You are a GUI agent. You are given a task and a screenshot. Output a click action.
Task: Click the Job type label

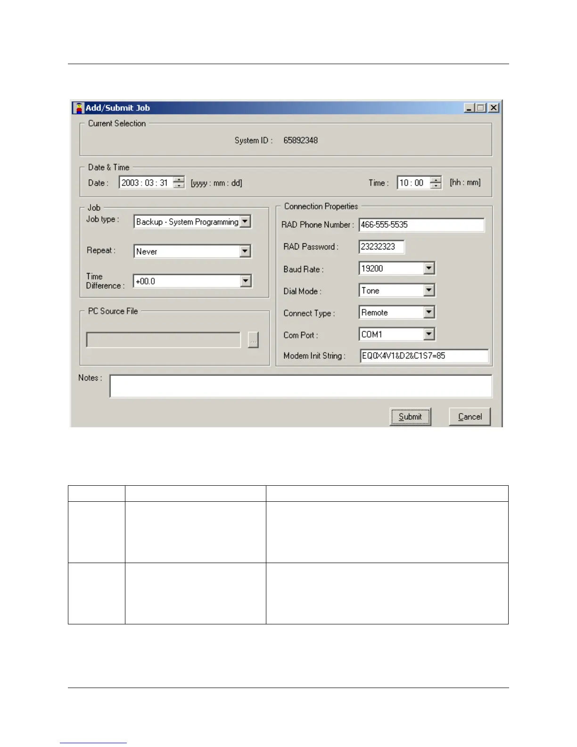[102, 219]
